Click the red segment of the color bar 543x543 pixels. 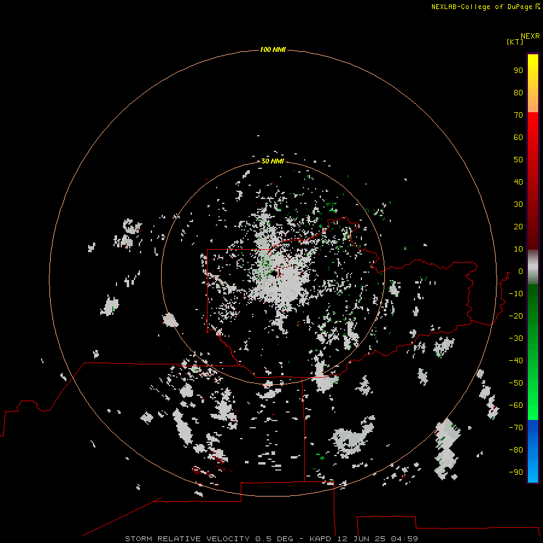pos(533,181)
